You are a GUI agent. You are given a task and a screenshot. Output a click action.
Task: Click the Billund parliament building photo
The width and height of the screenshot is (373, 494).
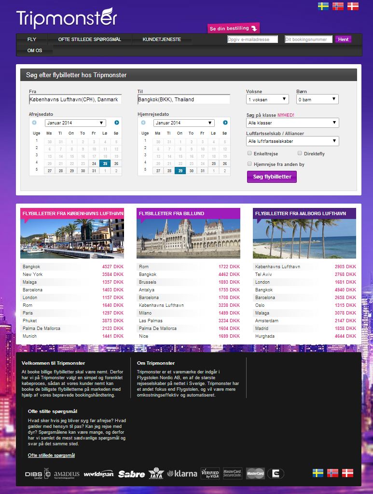click(x=188, y=238)
